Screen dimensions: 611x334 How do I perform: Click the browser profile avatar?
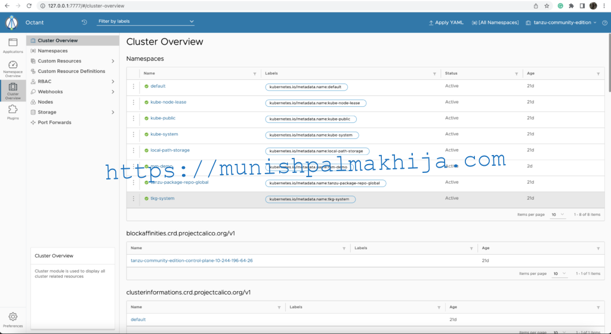tap(593, 6)
